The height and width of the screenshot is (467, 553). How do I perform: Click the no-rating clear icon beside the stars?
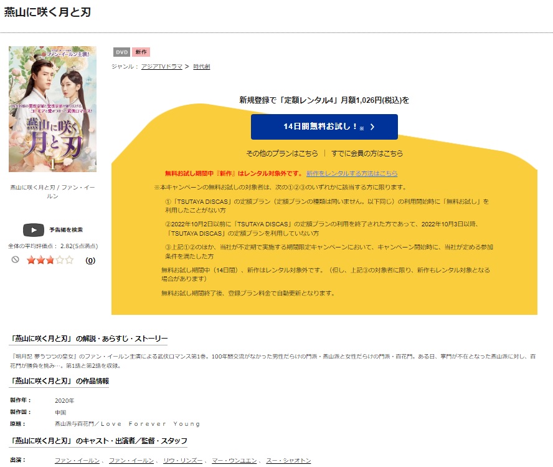[15, 260]
